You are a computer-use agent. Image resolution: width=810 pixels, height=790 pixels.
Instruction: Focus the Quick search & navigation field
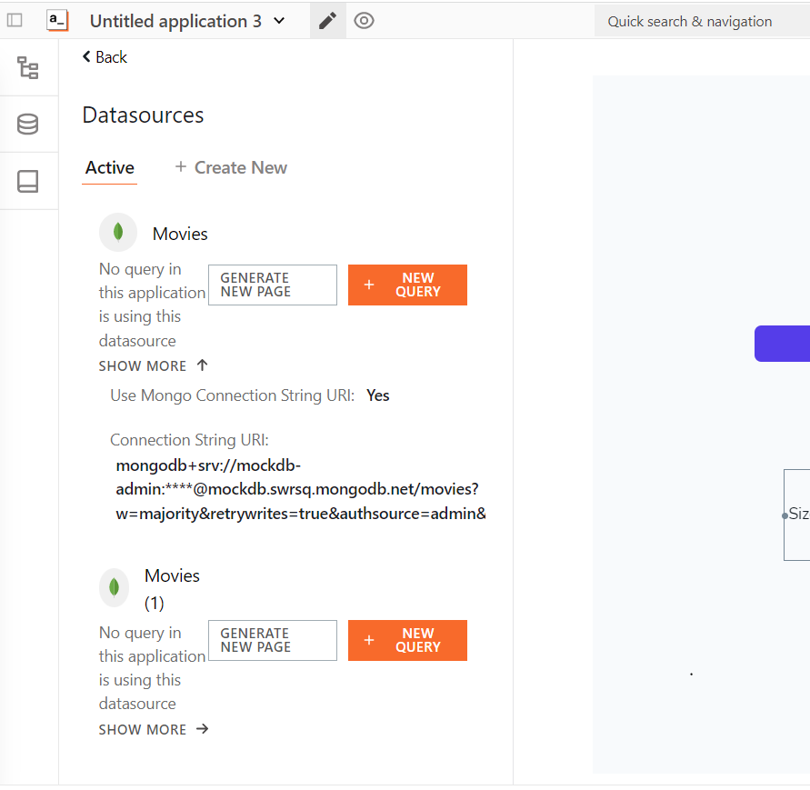point(702,21)
